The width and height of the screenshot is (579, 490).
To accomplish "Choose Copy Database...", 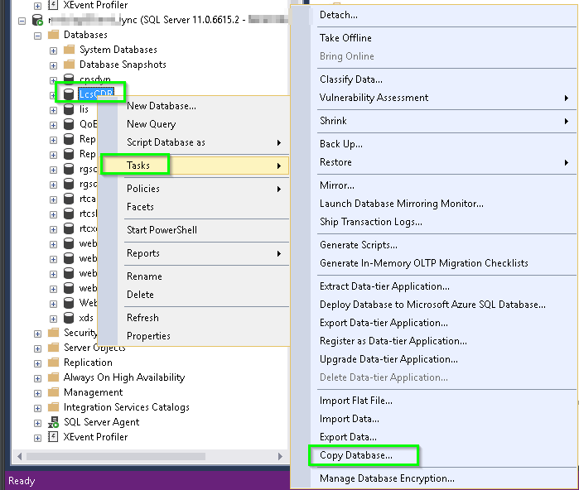I will pos(356,455).
